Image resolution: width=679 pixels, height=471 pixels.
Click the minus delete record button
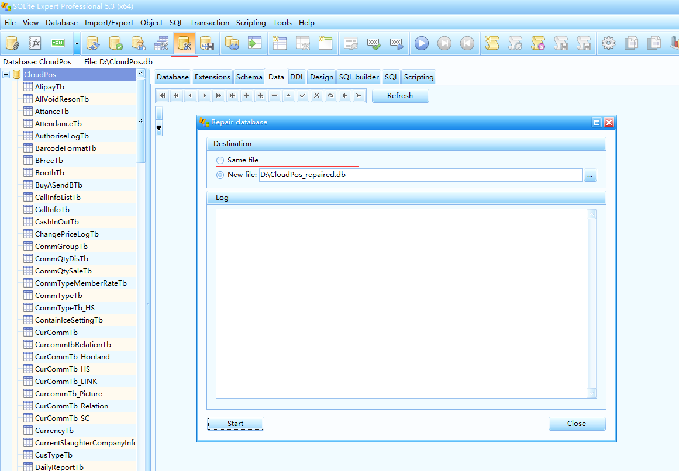[274, 96]
